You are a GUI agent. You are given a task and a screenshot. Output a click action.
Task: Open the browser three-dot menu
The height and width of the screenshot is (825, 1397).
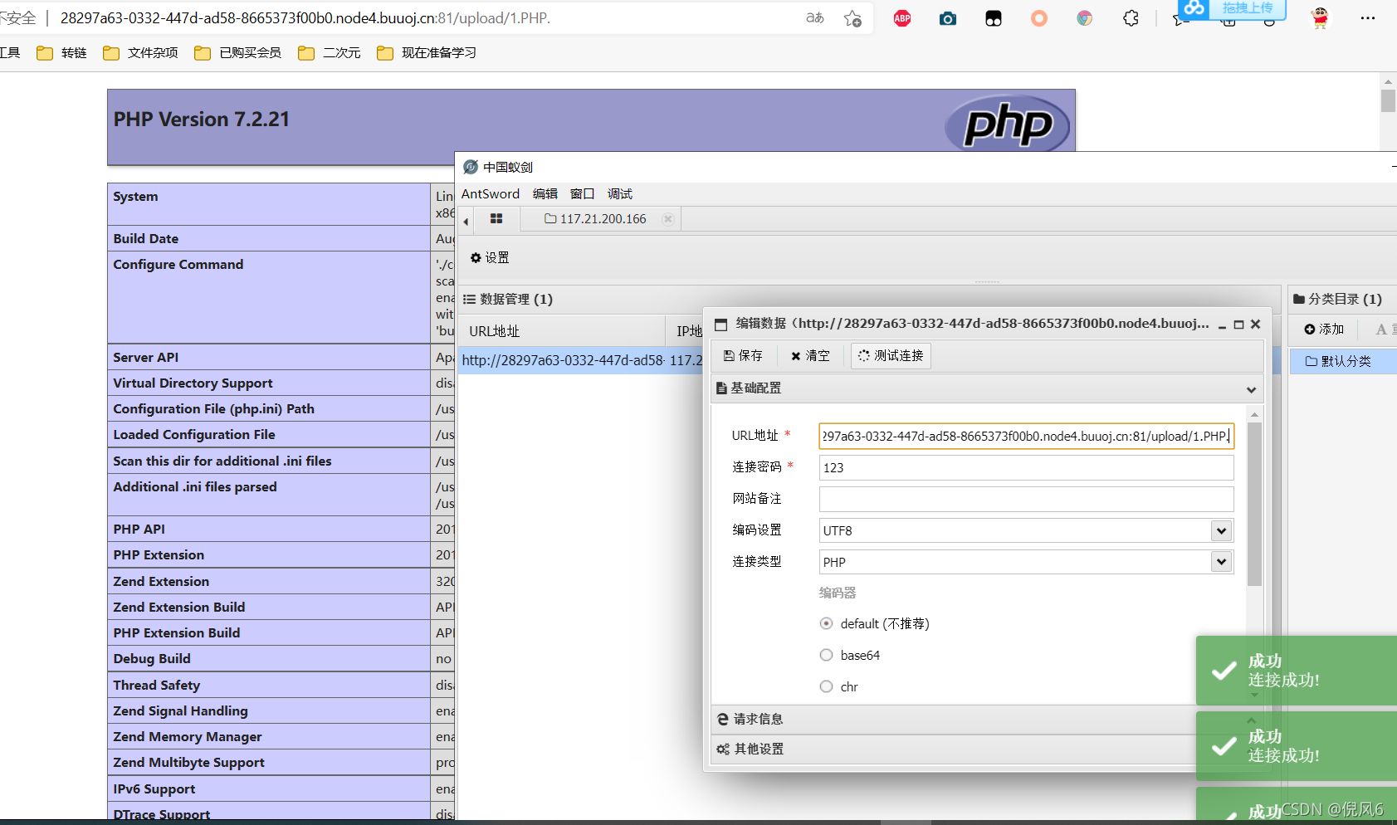click(x=1368, y=18)
